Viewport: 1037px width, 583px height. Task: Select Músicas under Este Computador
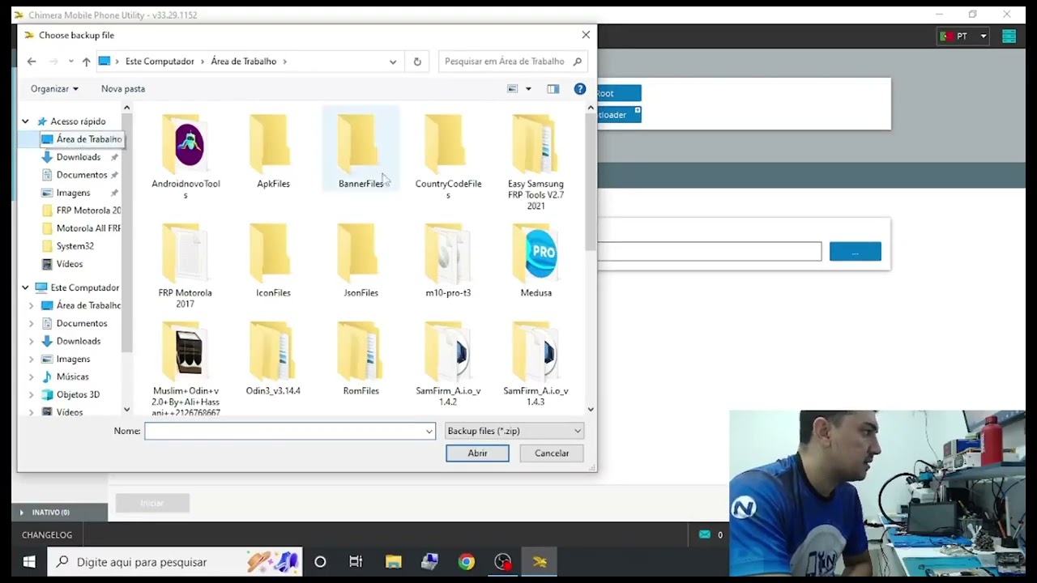click(x=72, y=377)
